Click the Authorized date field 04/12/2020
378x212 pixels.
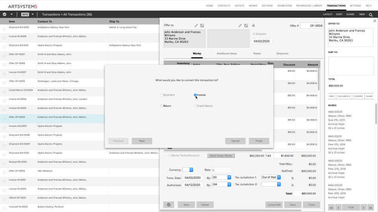193,185
